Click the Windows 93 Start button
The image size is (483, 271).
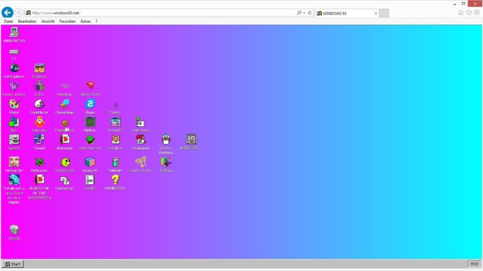point(13,264)
